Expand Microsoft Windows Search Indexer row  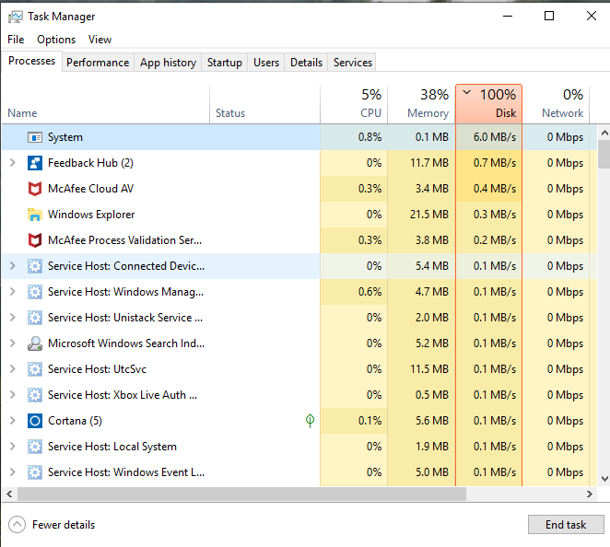13,343
